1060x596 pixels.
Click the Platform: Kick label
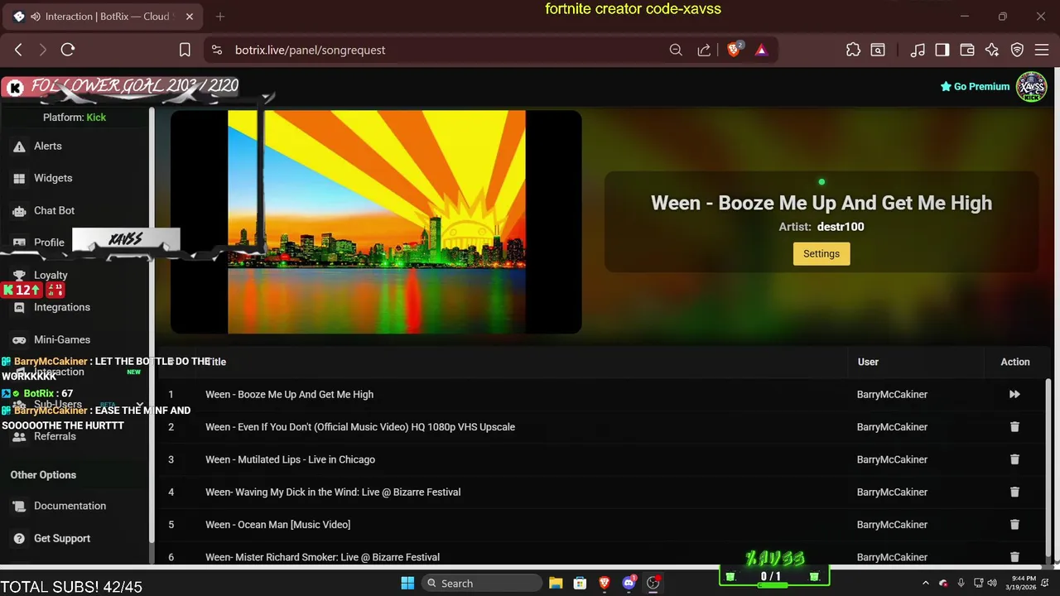75,118
